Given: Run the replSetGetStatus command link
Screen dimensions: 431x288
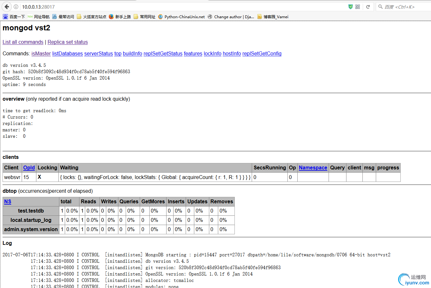Looking at the screenshot, I should (x=163, y=53).
